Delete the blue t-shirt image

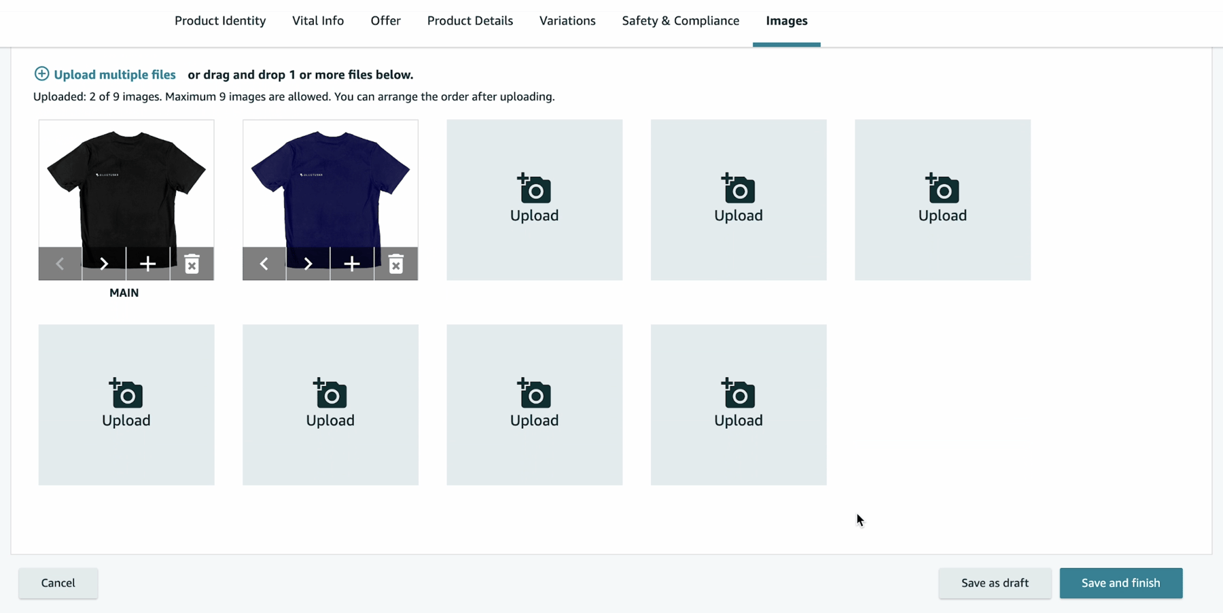point(396,264)
